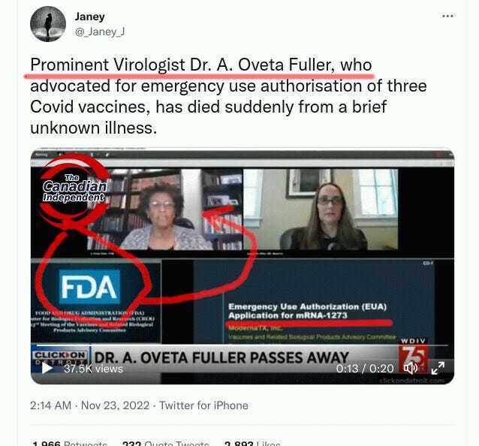Open the @_Janey_J handle link

[100, 32]
